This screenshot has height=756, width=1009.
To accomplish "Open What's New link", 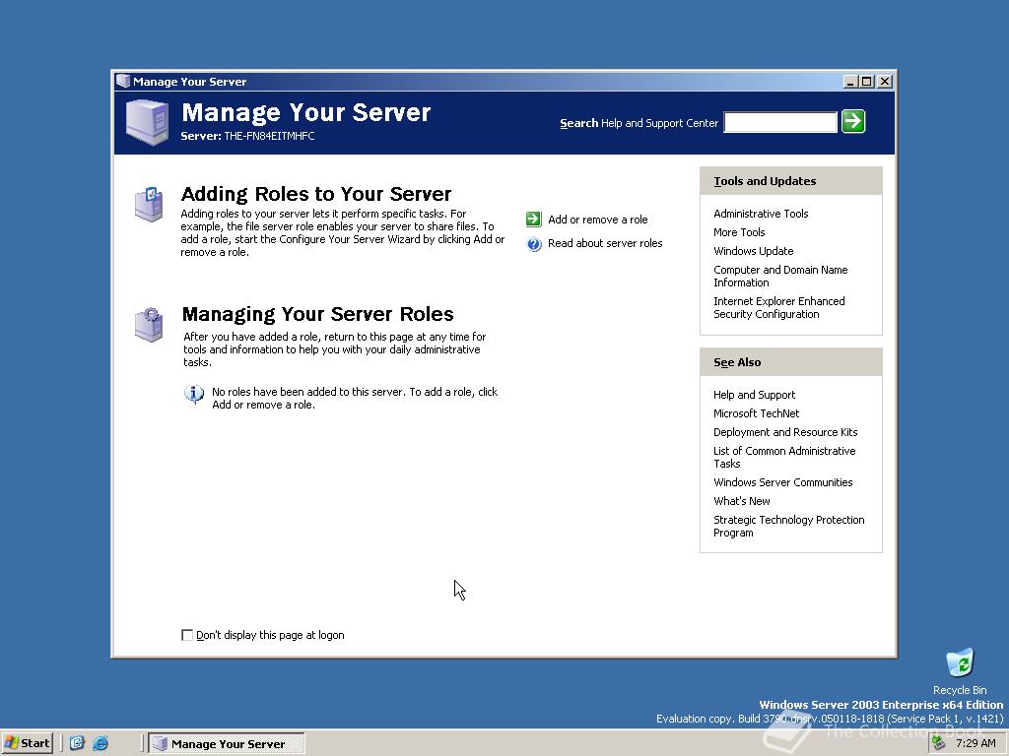I will click(741, 501).
